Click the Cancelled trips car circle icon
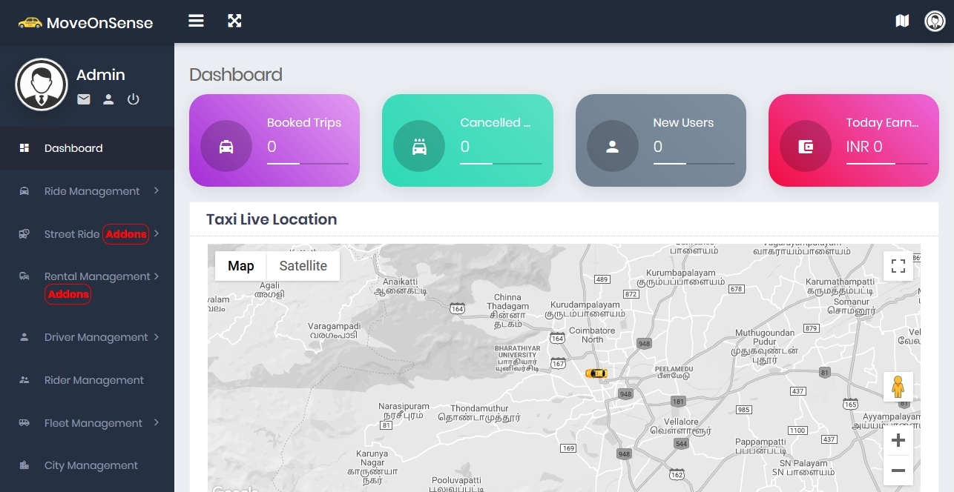This screenshot has height=492, width=954. (x=419, y=146)
